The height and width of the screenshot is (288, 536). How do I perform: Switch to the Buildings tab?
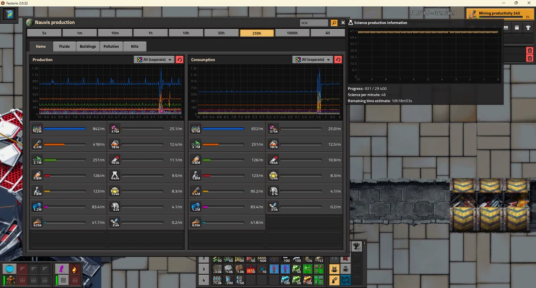click(x=88, y=46)
